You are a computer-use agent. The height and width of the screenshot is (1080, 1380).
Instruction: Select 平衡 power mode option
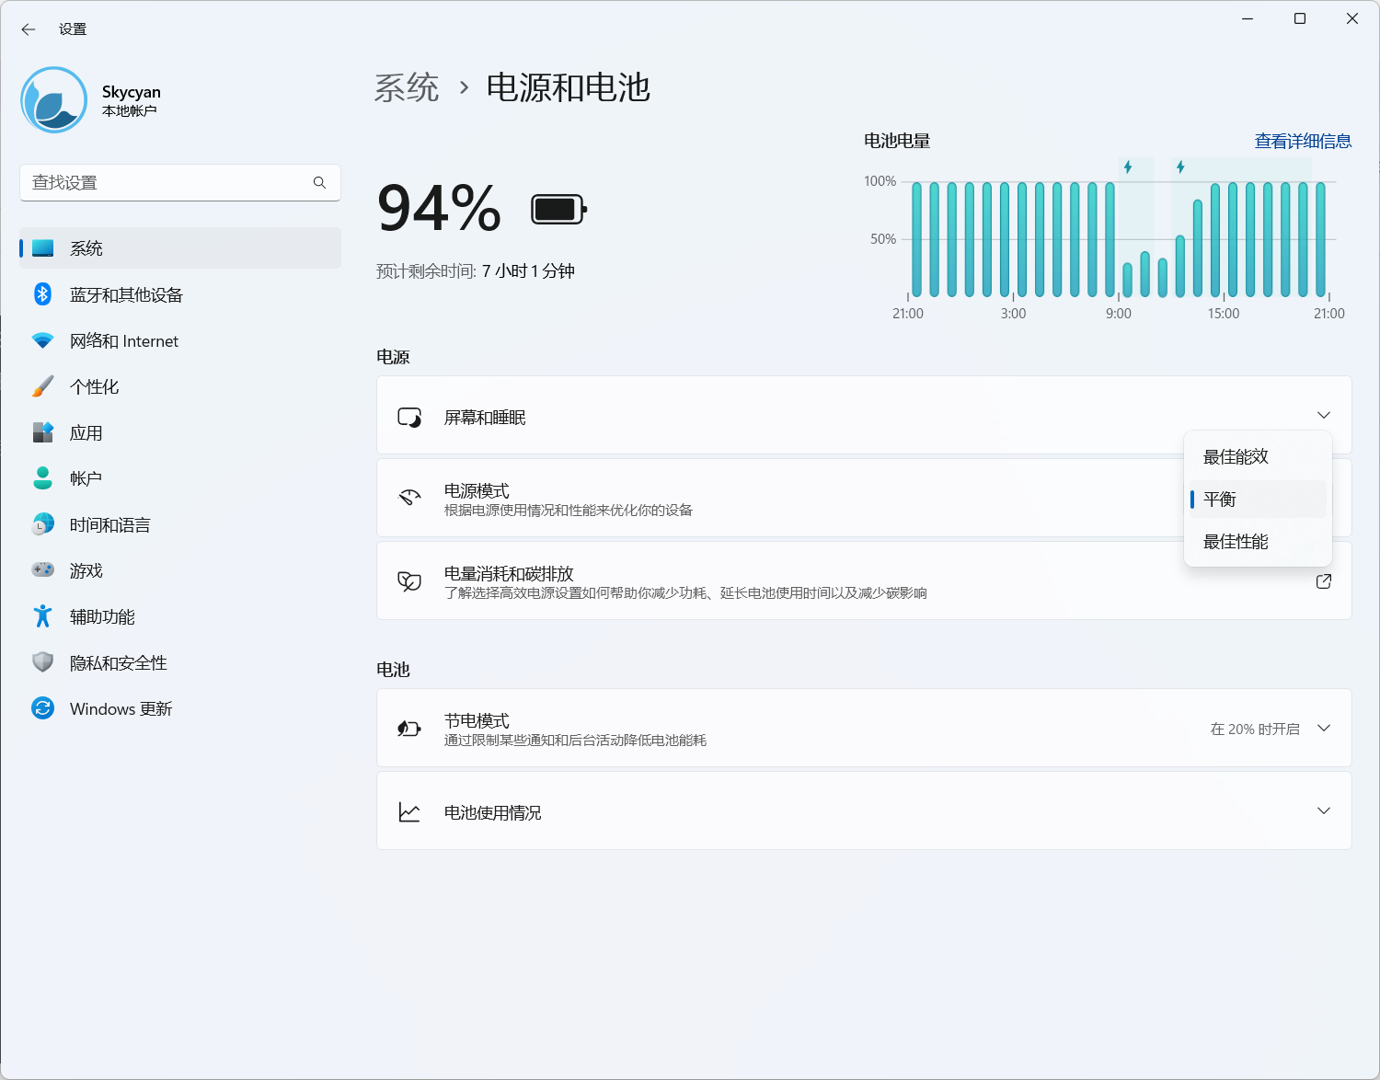[1258, 500]
